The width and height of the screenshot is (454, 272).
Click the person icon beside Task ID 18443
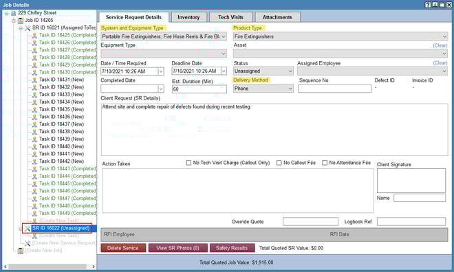point(34,169)
